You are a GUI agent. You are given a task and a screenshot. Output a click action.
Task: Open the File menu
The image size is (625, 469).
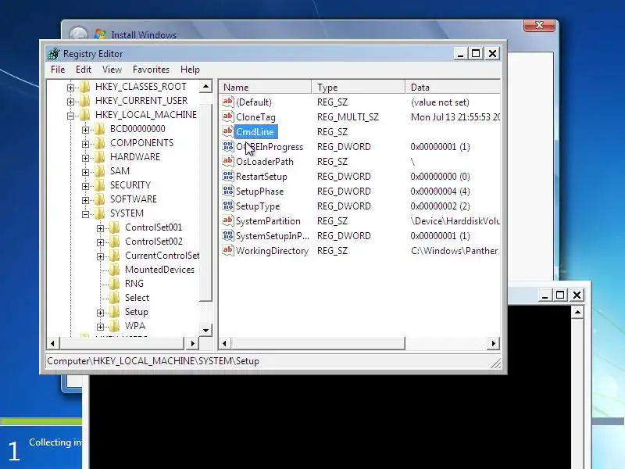pyautogui.click(x=58, y=70)
